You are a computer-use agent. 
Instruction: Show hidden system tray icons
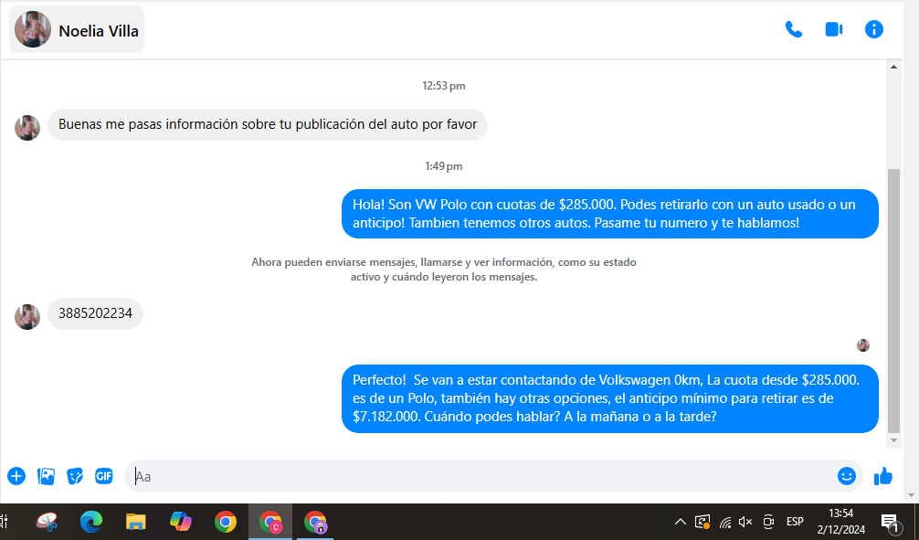click(680, 522)
